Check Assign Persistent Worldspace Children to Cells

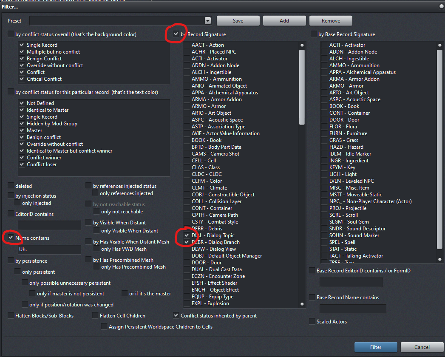pyautogui.click(x=104, y=326)
